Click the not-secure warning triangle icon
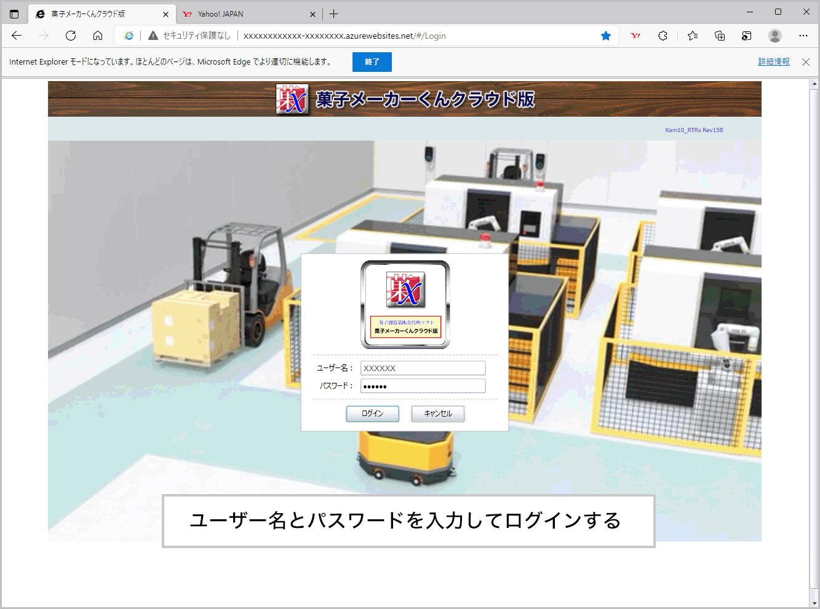The height and width of the screenshot is (609, 820). (153, 36)
